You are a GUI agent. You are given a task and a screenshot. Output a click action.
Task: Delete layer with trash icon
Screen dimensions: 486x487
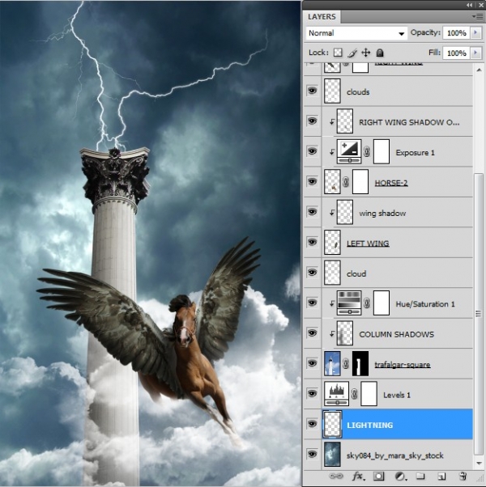[x=463, y=476]
